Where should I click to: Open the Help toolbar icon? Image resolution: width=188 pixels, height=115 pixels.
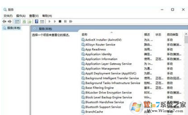[36, 21]
